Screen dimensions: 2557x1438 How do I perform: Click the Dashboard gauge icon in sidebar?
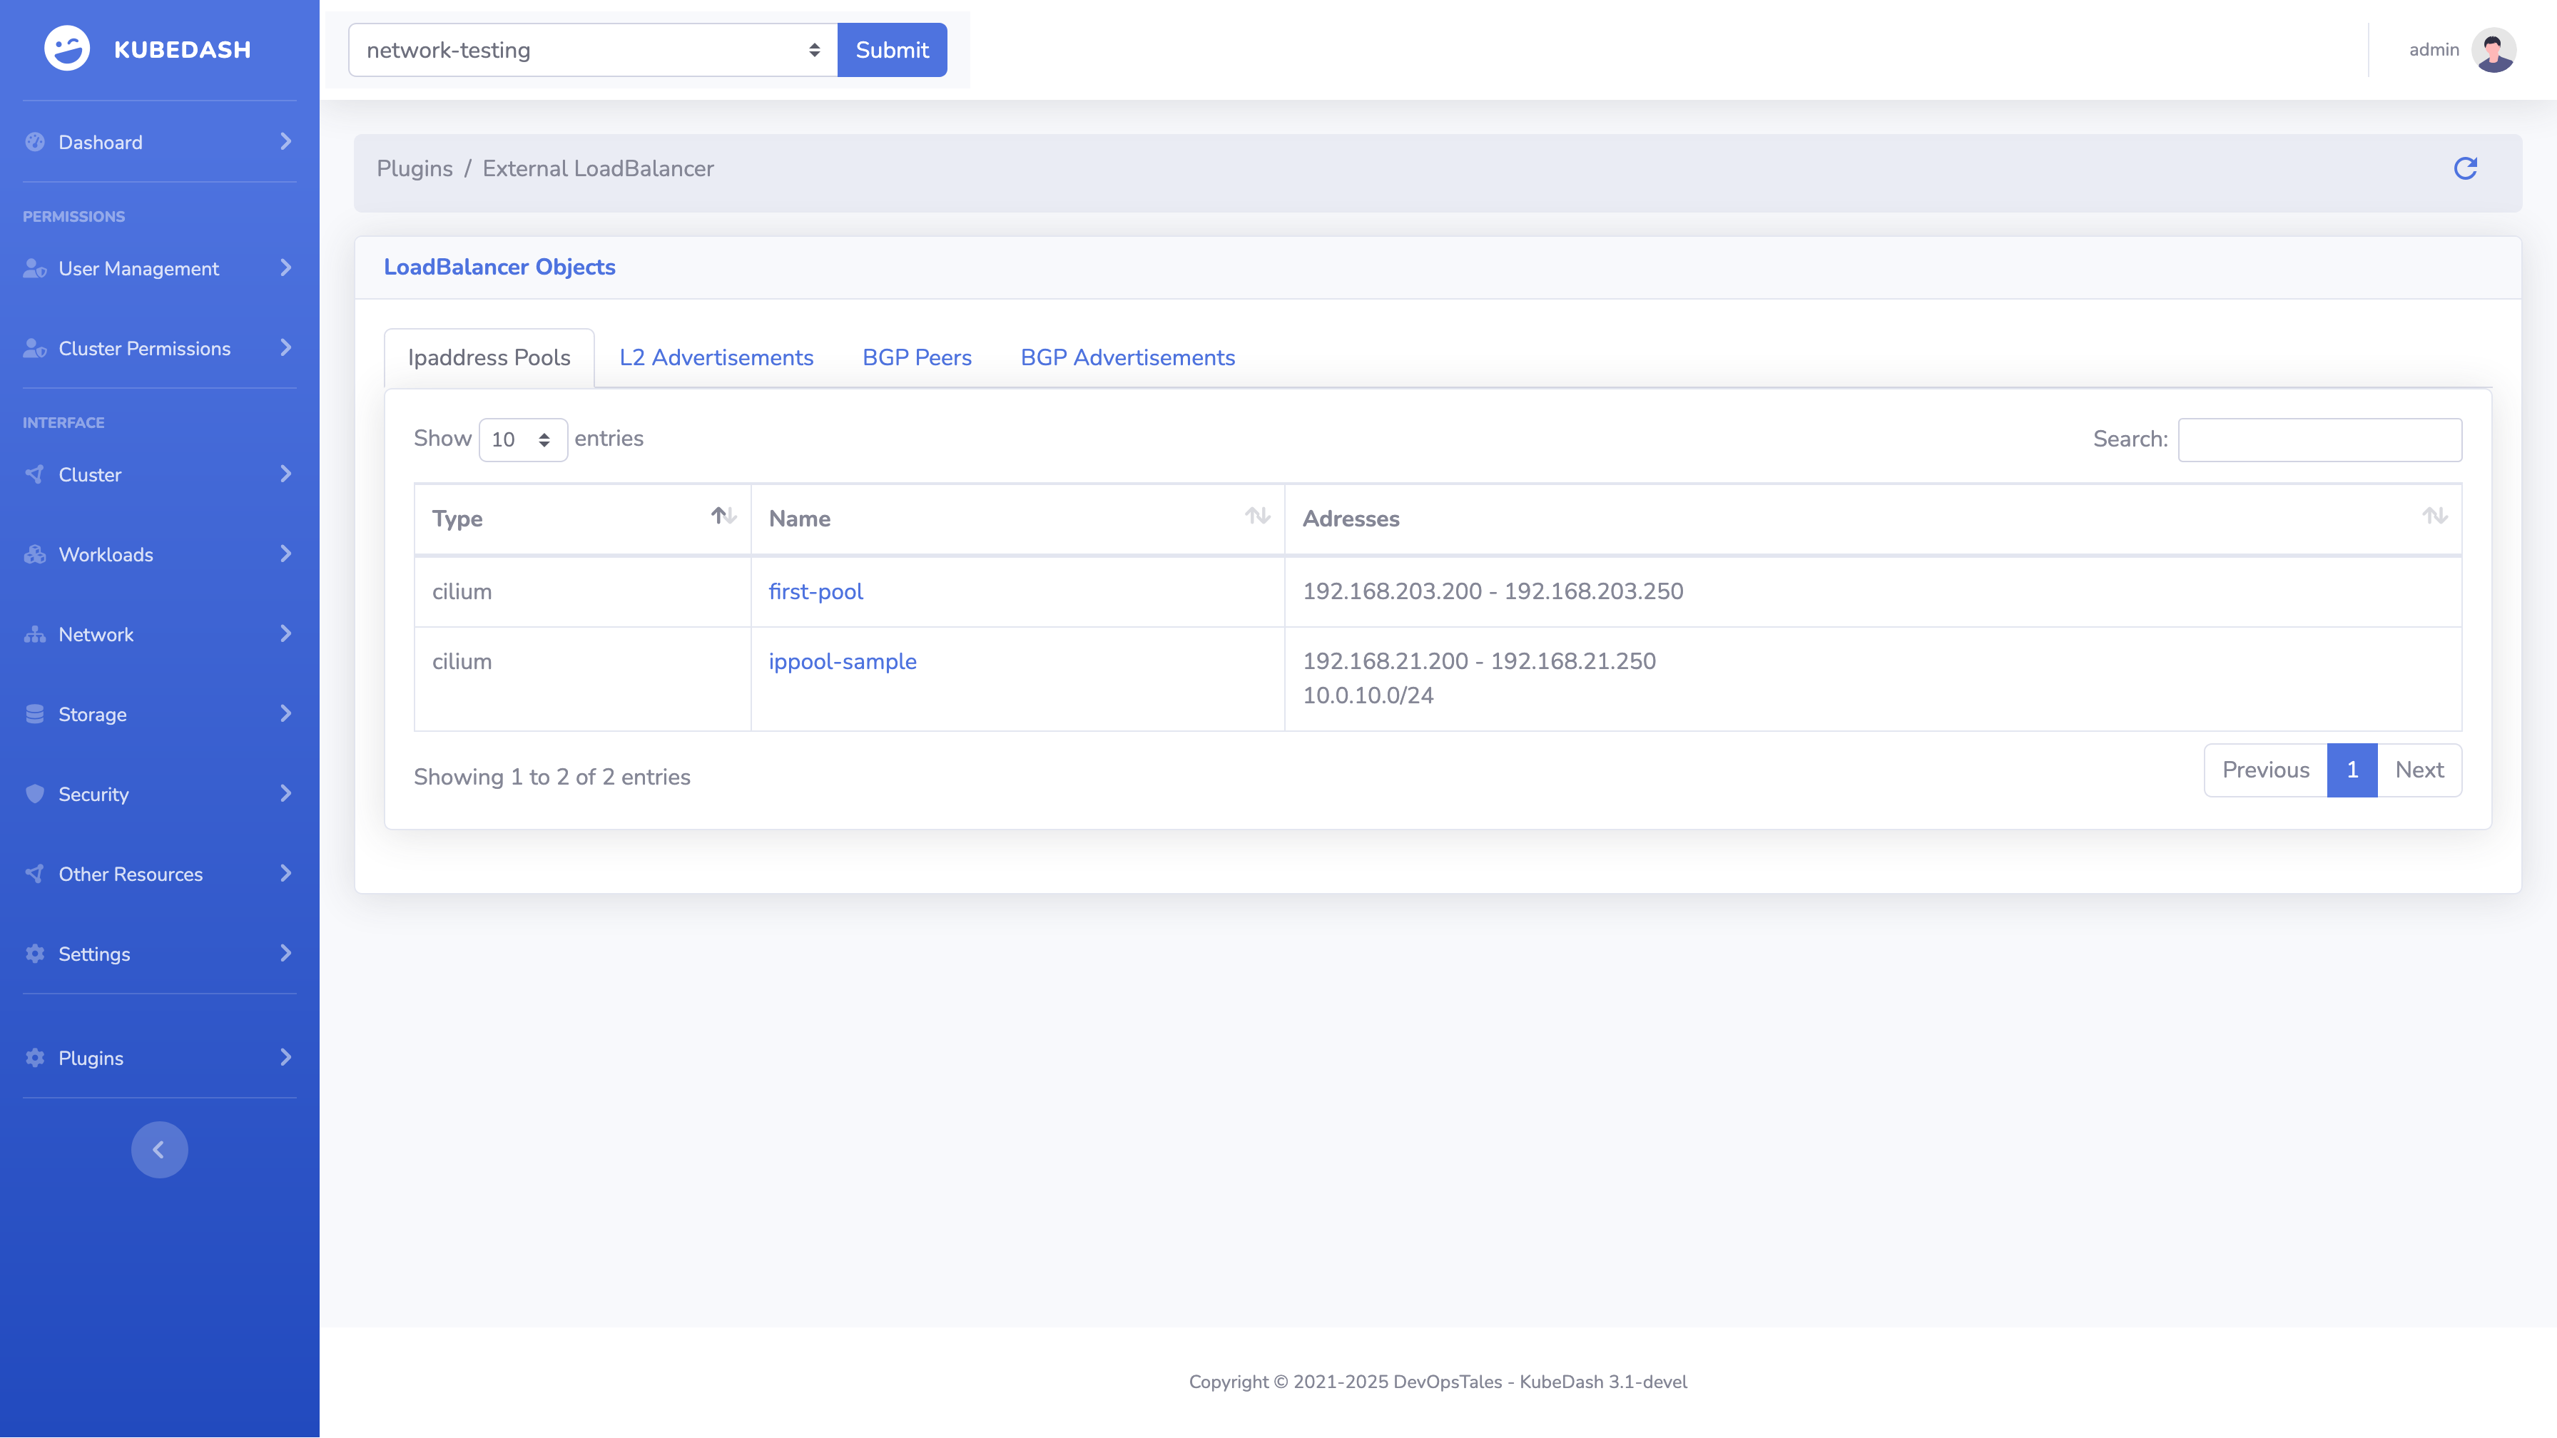tap(35, 142)
